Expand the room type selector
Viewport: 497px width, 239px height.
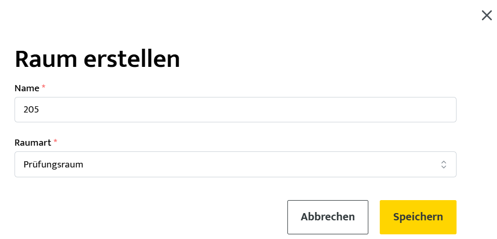[x=235, y=164]
